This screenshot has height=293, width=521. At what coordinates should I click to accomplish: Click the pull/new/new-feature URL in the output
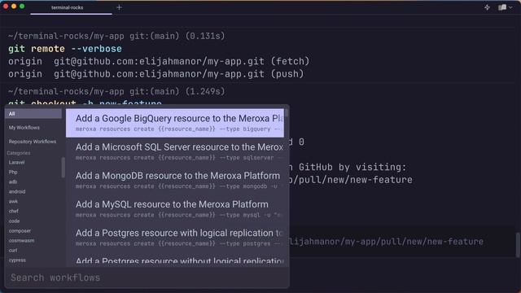point(351,180)
